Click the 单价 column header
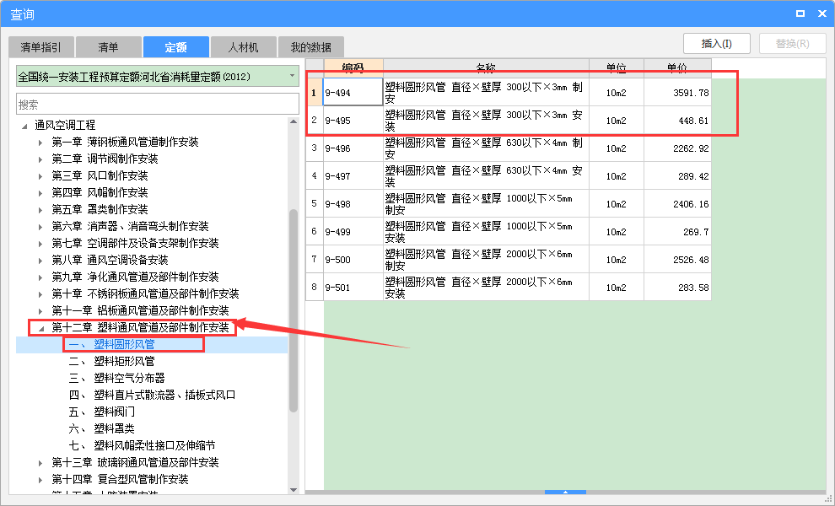The image size is (835, 506). click(677, 67)
